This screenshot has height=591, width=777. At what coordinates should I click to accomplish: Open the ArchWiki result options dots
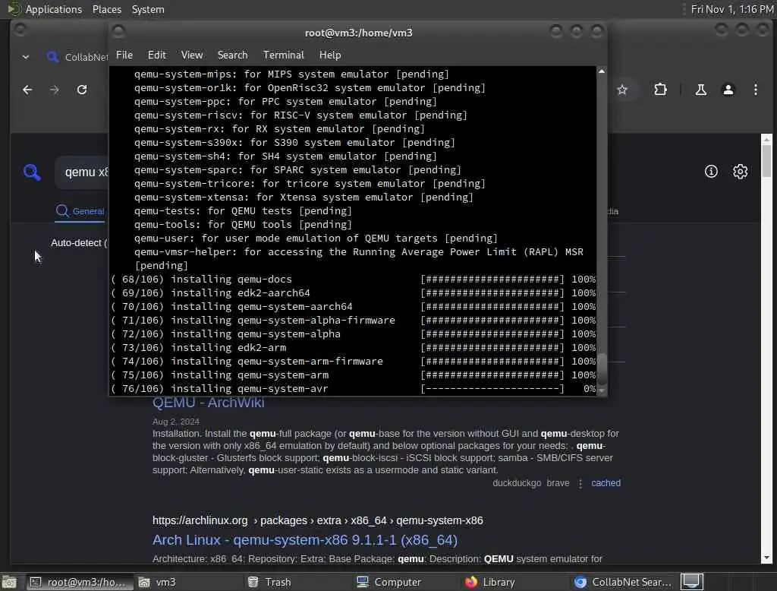[x=580, y=483]
